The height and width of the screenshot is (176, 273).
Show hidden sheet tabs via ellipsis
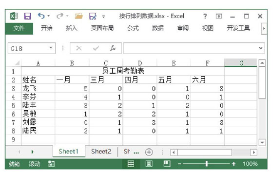coord(136,152)
